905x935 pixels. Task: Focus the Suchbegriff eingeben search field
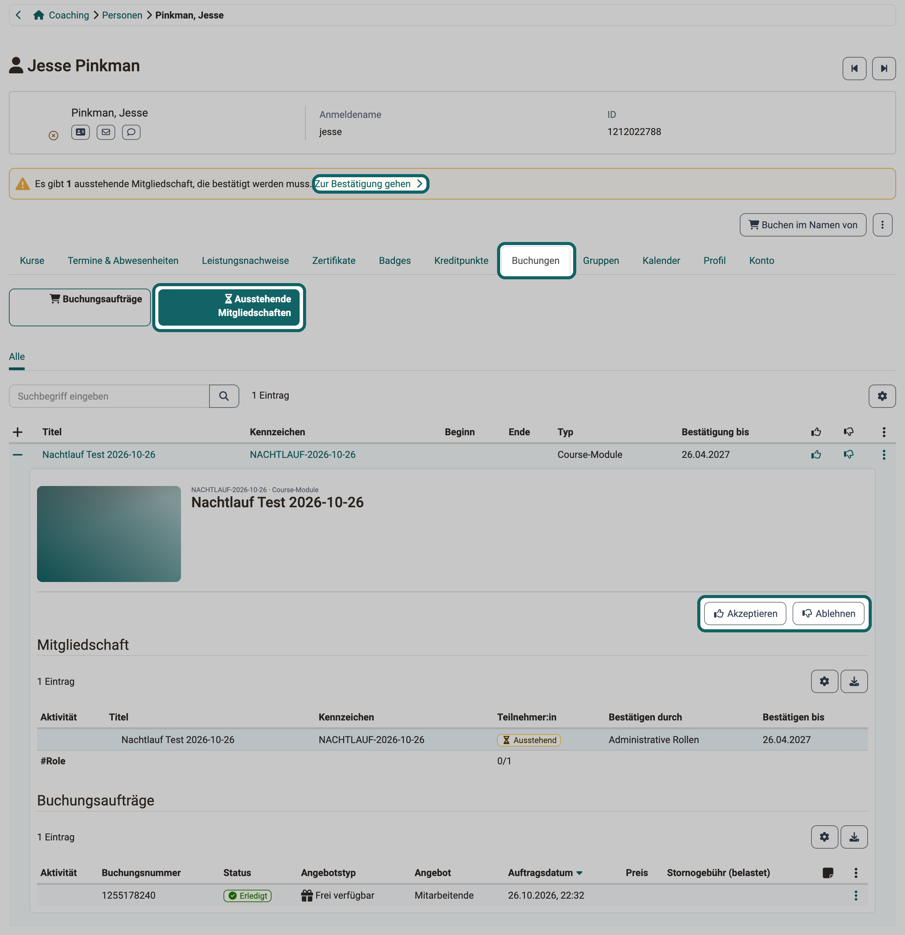point(109,396)
